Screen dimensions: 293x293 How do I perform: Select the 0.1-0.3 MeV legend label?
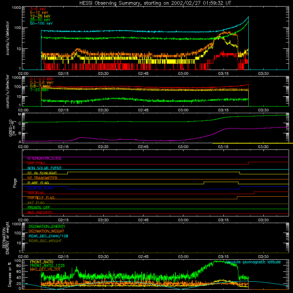(x=42, y=79)
